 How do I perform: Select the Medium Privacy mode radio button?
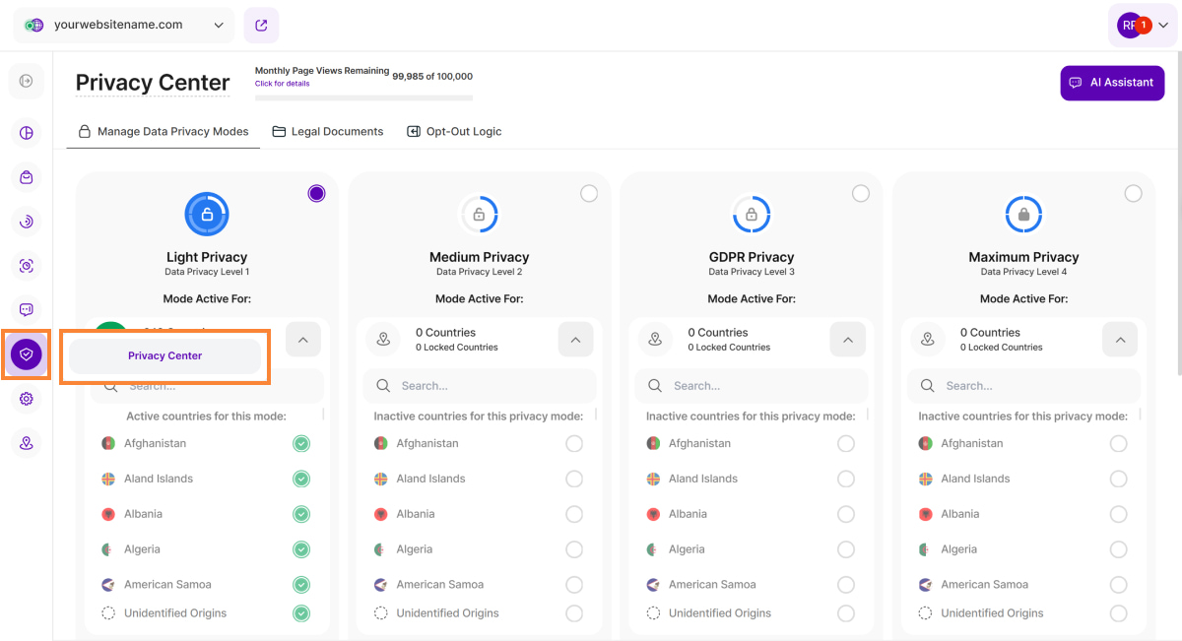click(589, 194)
